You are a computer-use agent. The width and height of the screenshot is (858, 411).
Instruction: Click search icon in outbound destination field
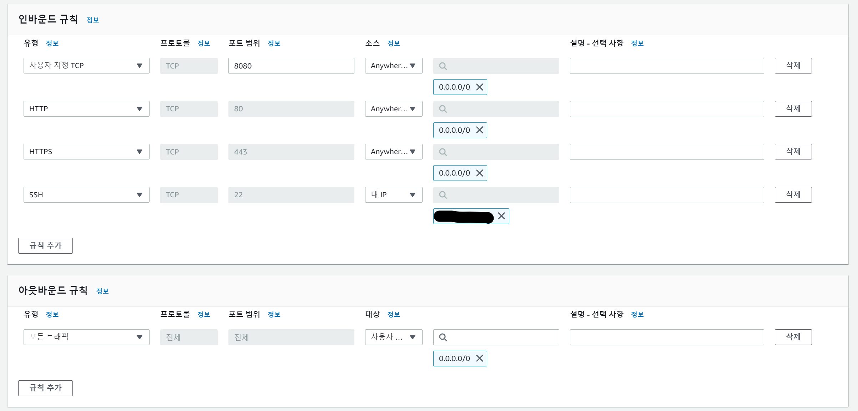click(443, 337)
